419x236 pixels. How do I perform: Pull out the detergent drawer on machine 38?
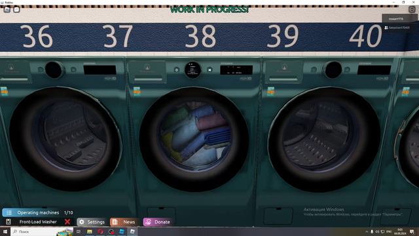(x=147, y=72)
